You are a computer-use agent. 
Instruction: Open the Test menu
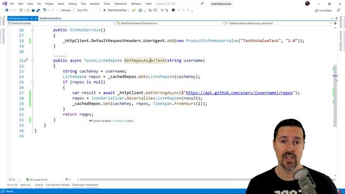pos(84,4)
